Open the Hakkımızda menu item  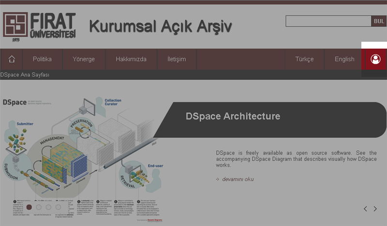pos(131,59)
